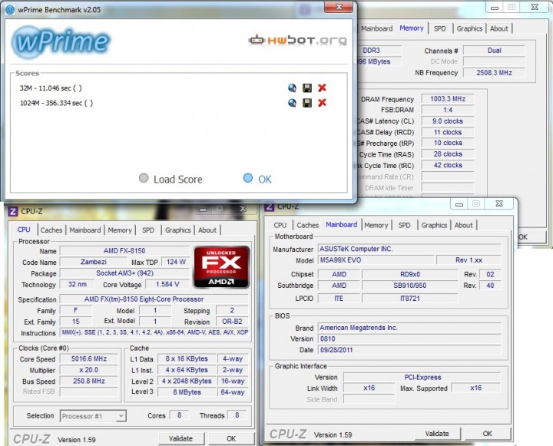This screenshot has width=553, height=446.
Task: Click the BIOS version 0810 field
Action: (409, 339)
